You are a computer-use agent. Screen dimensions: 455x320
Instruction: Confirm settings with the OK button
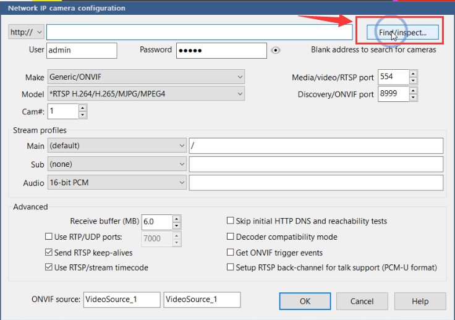305,301
